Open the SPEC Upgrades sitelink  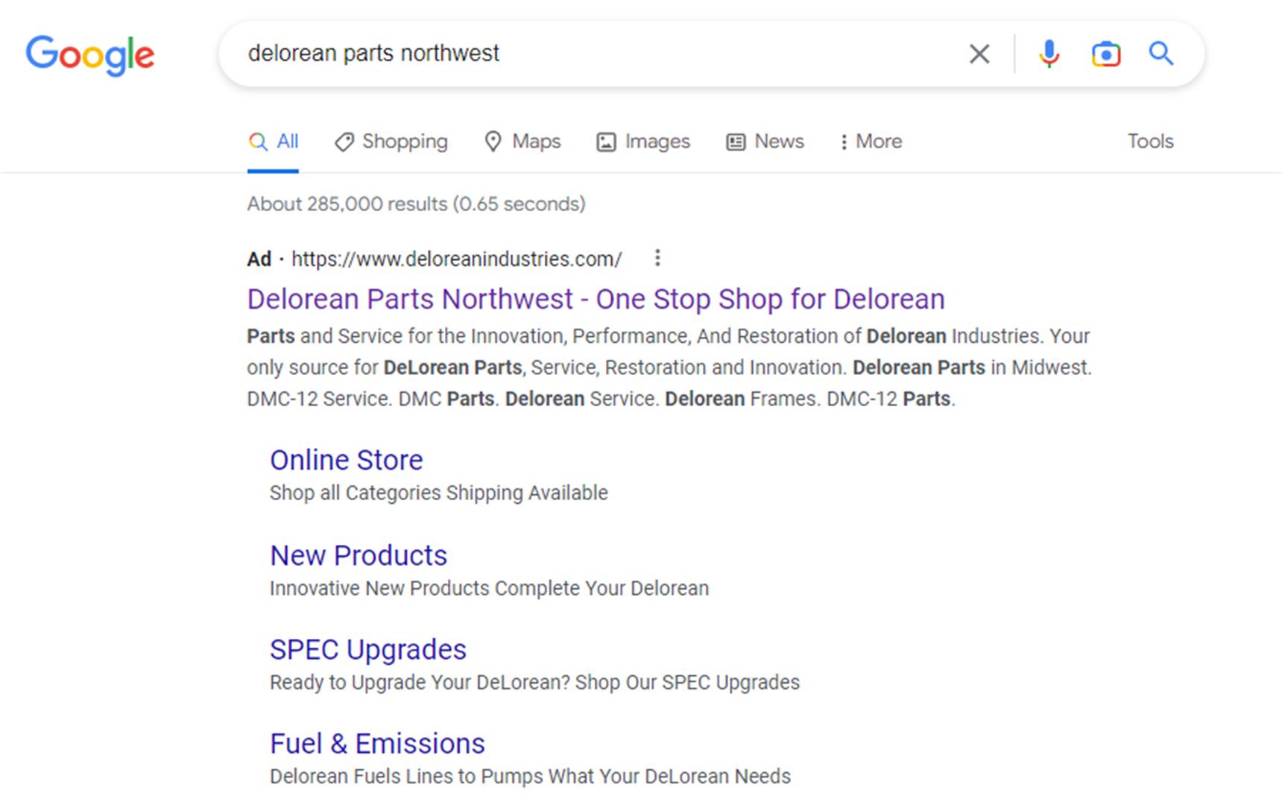[367, 649]
